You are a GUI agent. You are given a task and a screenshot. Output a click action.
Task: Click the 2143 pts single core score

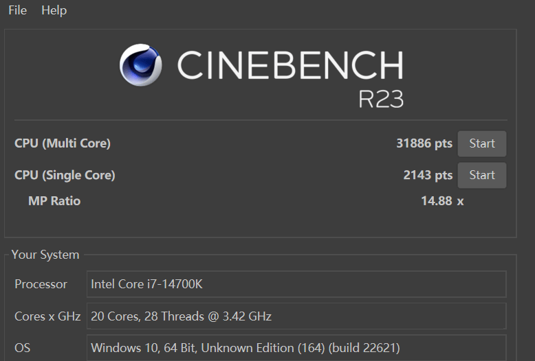coord(428,175)
